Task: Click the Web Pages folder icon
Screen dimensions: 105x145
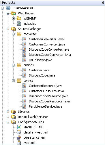Action: (14, 13)
